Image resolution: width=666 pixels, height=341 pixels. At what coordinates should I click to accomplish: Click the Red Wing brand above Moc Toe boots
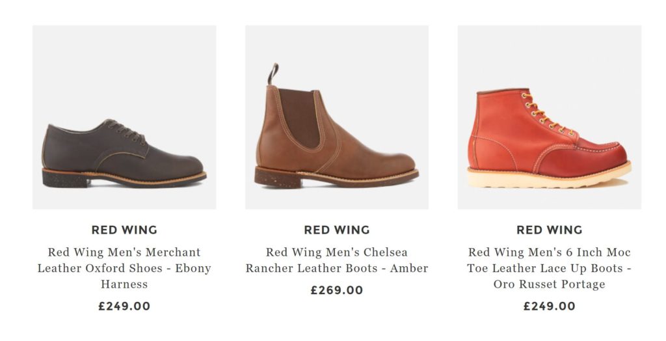(550, 230)
